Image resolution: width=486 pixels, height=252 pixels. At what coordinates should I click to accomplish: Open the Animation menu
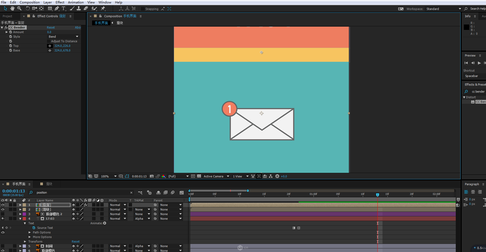pyautogui.click(x=76, y=2)
